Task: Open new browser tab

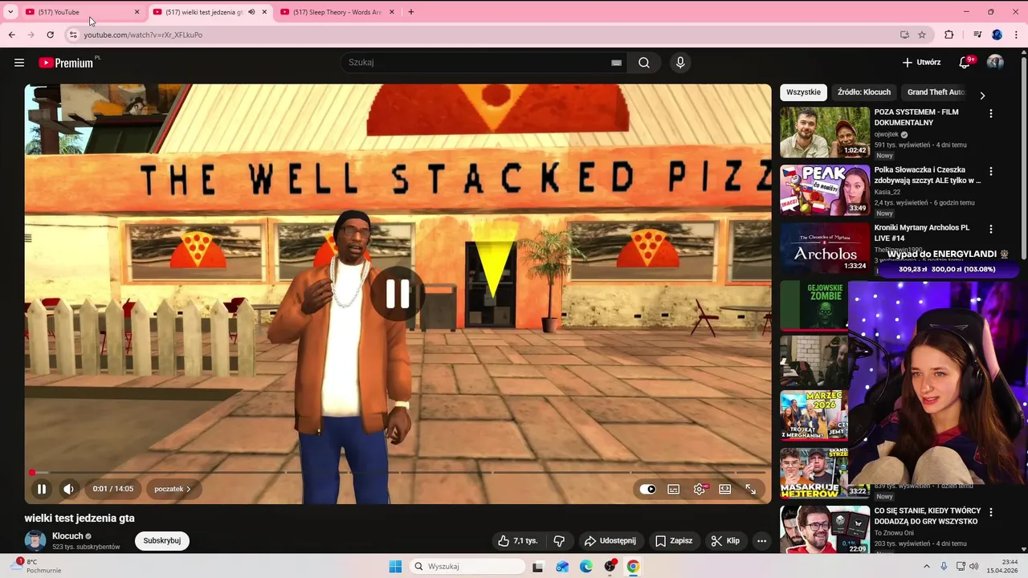Action: tap(411, 12)
